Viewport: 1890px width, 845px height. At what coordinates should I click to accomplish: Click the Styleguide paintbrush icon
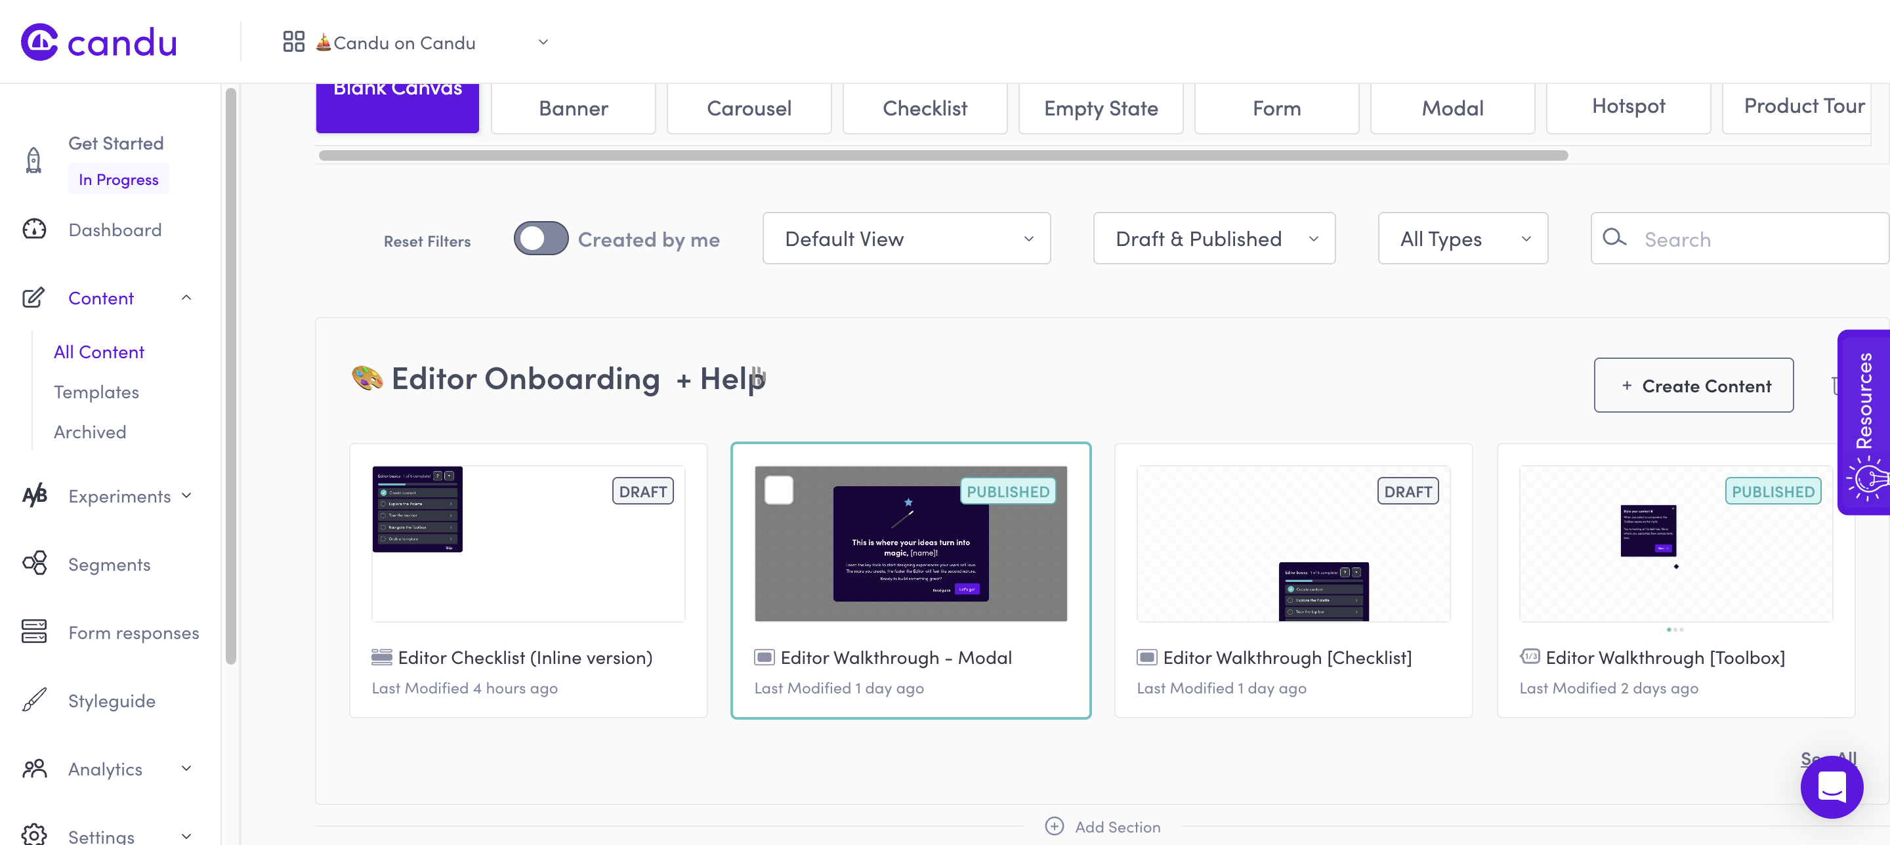(33, 701)
